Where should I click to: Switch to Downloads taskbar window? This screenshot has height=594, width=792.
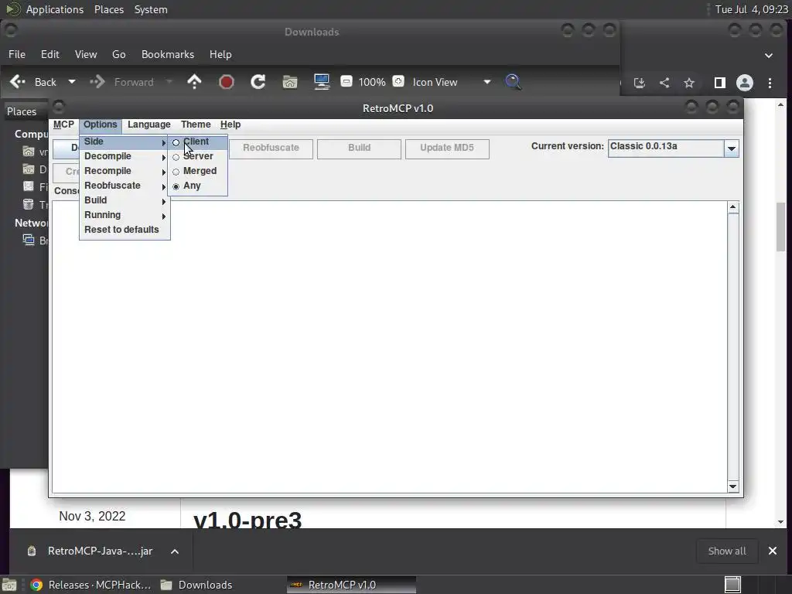click(x=196, y=585)
